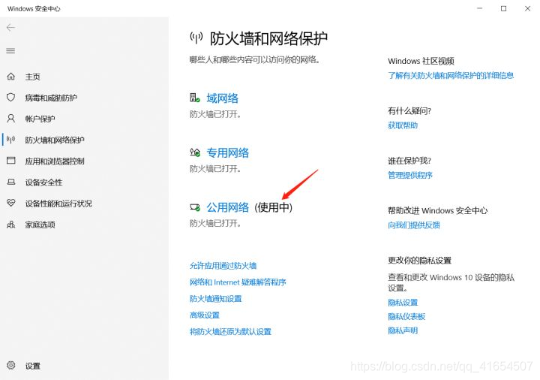Click the 防火墙和网络保护 page heading
The height and width of the screenshot is (380, 540).
coord(268,38)
